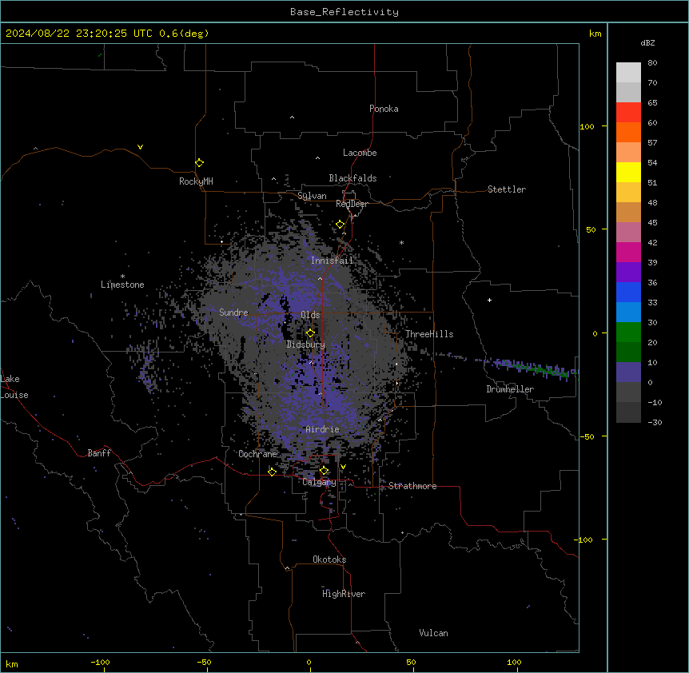
Task: Select the yellow diamond marker above Calgary label
Action: pyautogui.click(x=324, y=471)
